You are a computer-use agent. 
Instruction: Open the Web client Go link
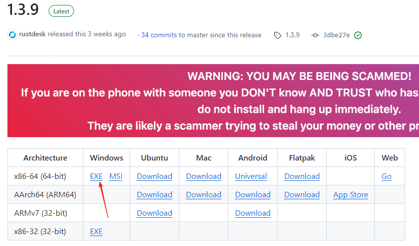click(x=386, y=176)
